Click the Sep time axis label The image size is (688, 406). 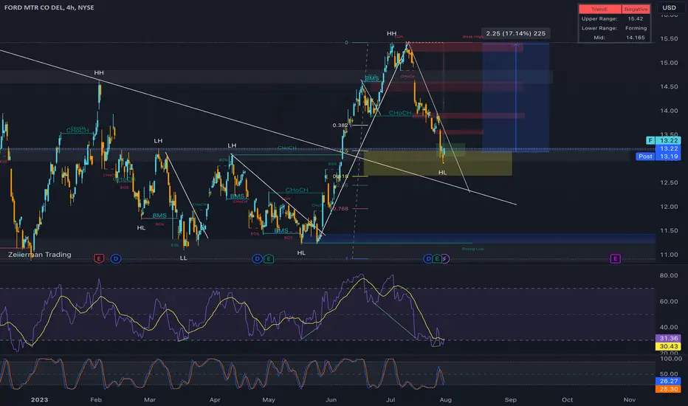click(510, 400)
